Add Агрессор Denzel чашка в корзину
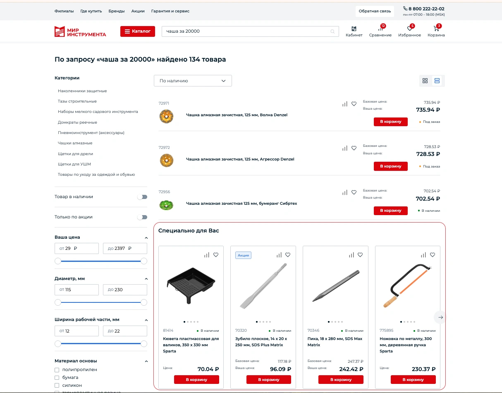The image size is (502, 393). click(x=391, y=166)
